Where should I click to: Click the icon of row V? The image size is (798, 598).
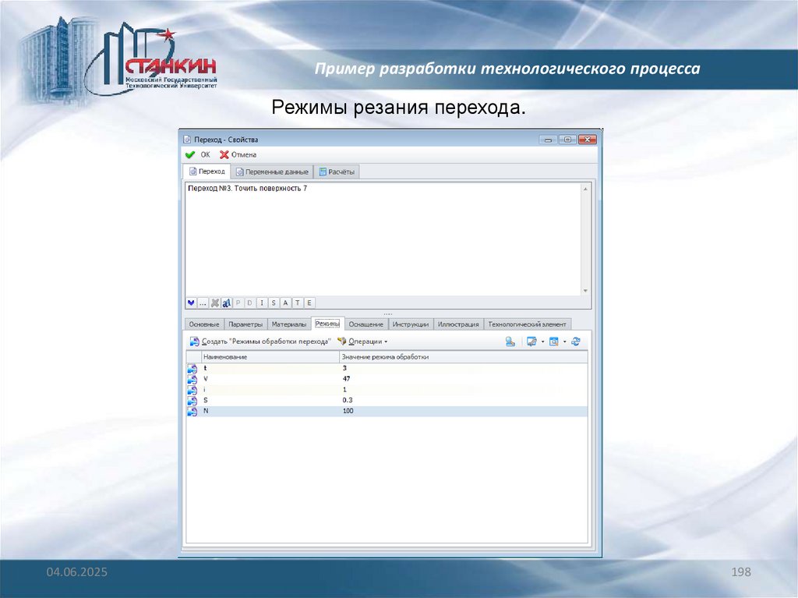tap(192, 380)
